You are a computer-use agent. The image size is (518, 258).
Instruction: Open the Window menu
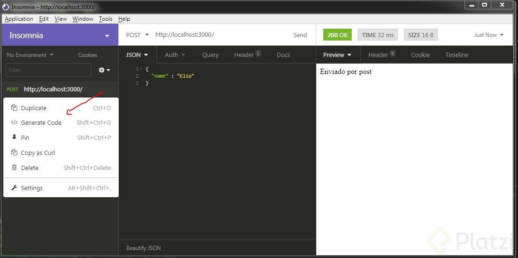[x=82, y=19]
